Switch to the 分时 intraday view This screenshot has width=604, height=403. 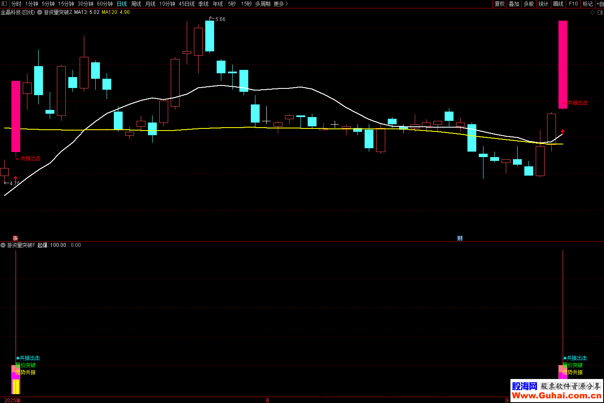tap(16, 4)
